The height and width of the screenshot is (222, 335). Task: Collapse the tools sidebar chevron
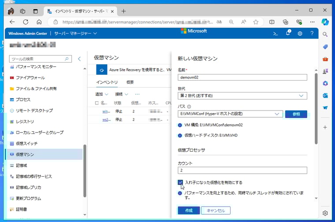[79, 59]
